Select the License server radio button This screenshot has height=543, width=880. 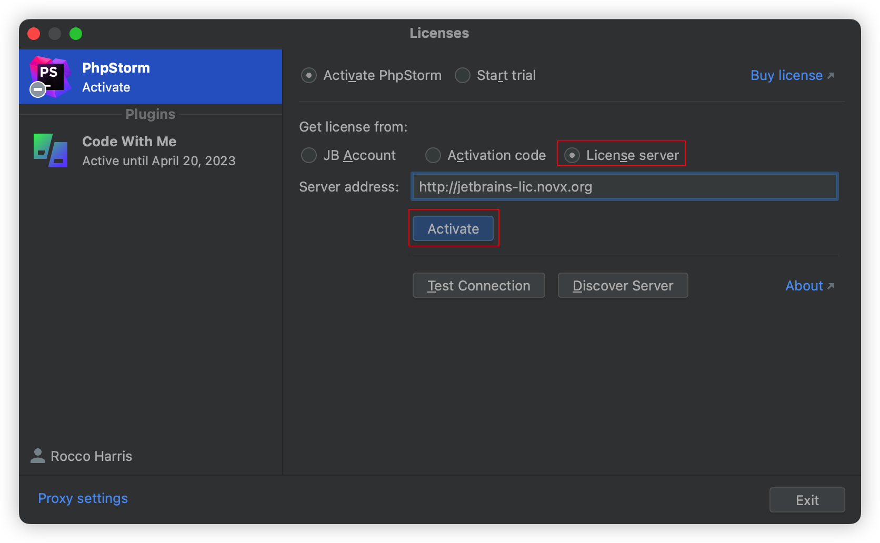[572, 155]
